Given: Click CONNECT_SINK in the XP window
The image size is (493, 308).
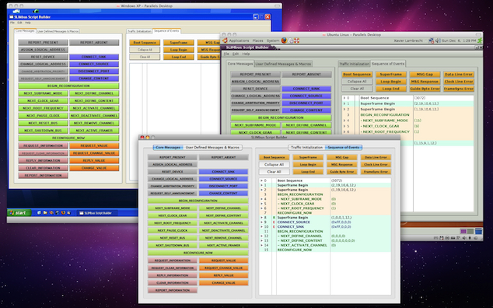Looking at the screenshot, I should (x=94, y=57).
